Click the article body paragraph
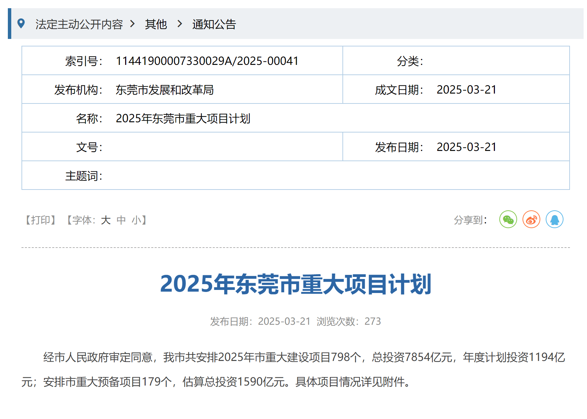Viewport: 587px width, 419px height. (293, 369)
